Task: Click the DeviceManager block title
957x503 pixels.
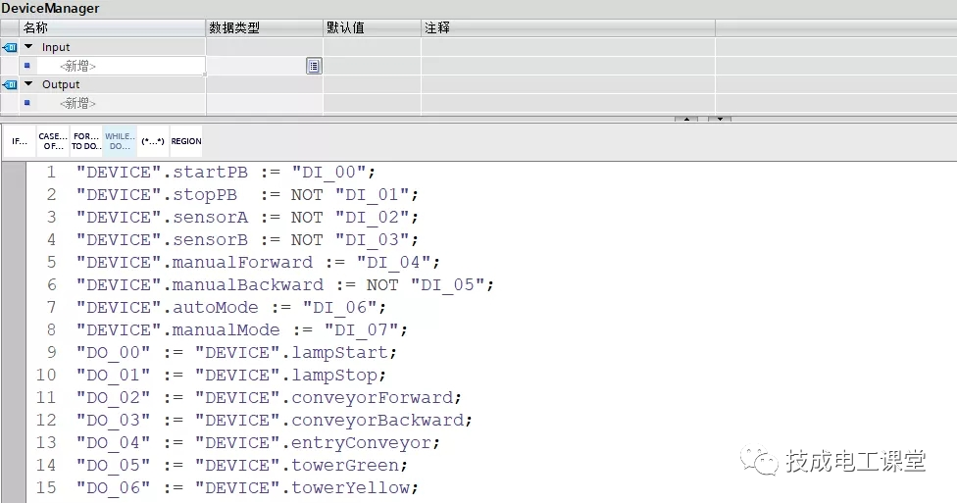Action: (x=50, y=9)
